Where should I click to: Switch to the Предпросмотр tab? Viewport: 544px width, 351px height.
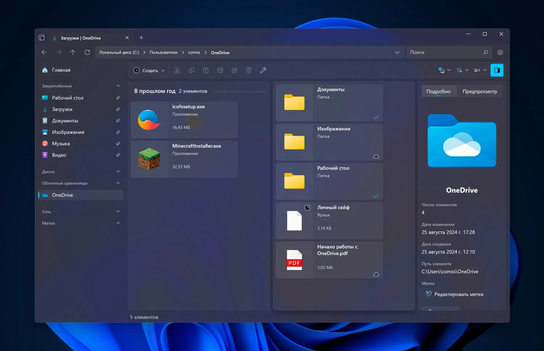pyautogui.click(x=480, y=91)
